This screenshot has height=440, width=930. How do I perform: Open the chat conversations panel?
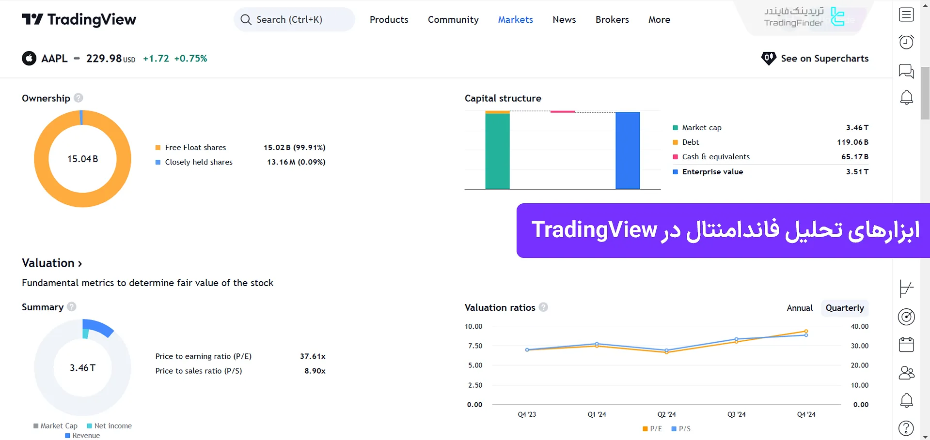(x=906, y=71)
